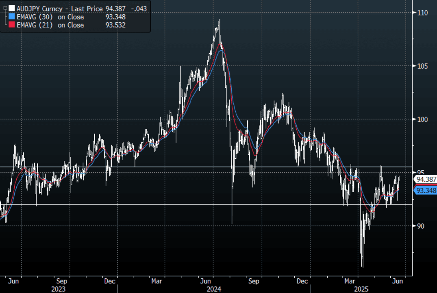Collapse the AUDJPY legend tree

(x=4, y=8)
